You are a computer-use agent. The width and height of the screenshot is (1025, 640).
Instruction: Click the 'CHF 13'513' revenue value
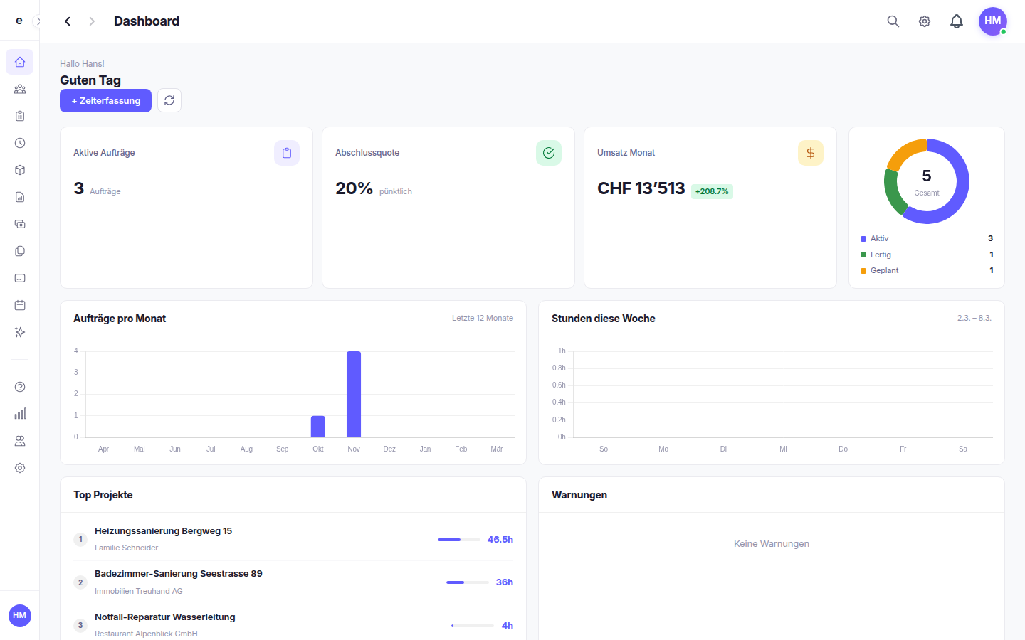point(641,188)
